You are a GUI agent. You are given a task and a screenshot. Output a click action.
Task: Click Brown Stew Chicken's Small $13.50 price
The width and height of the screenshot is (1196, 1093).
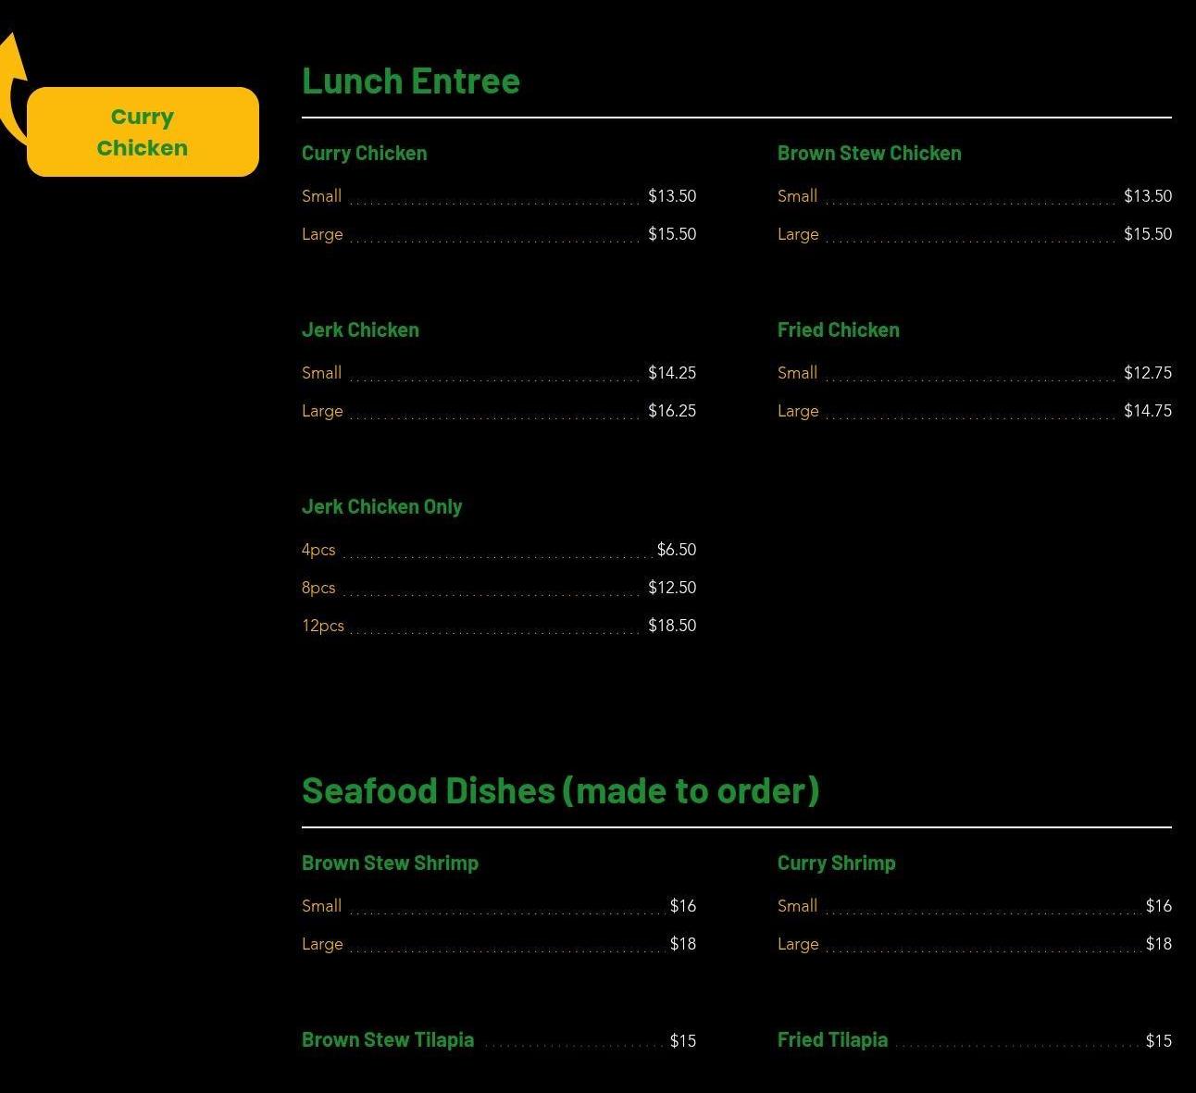coord(1148,196)
